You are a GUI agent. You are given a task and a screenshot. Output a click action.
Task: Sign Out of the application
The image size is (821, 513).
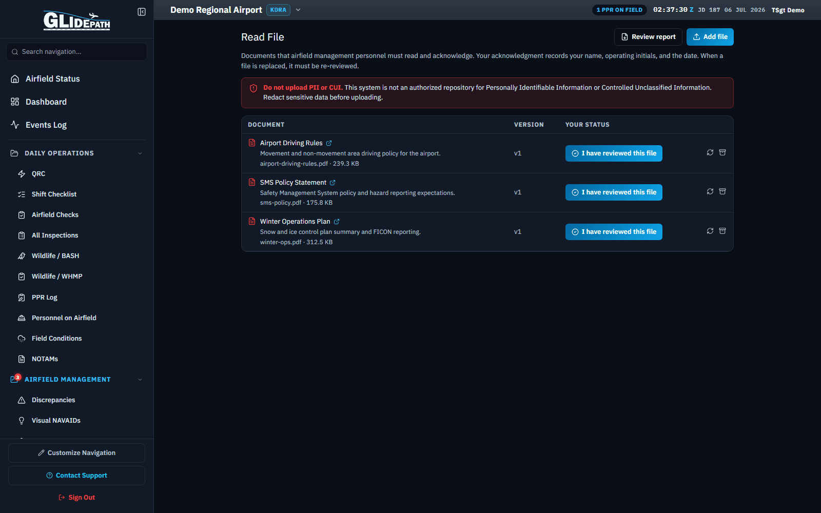(x=76, y=498)
